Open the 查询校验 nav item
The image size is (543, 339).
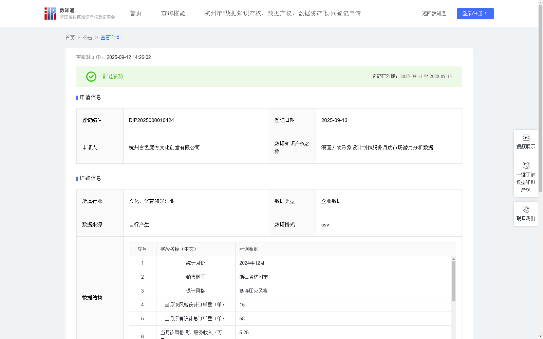pos(173,14)
